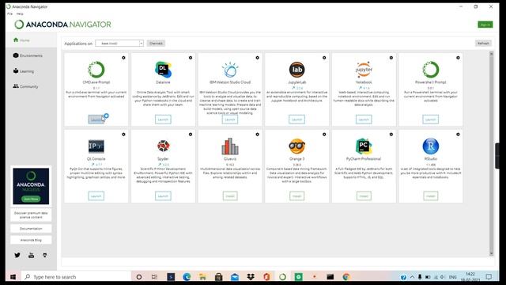The width and height of the screenshot is (506, 285).
Task: Open Chrome from the taskbar
Action: coord(346,277)
